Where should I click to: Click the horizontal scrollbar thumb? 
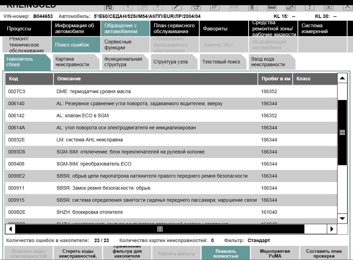tap(160, 229)
